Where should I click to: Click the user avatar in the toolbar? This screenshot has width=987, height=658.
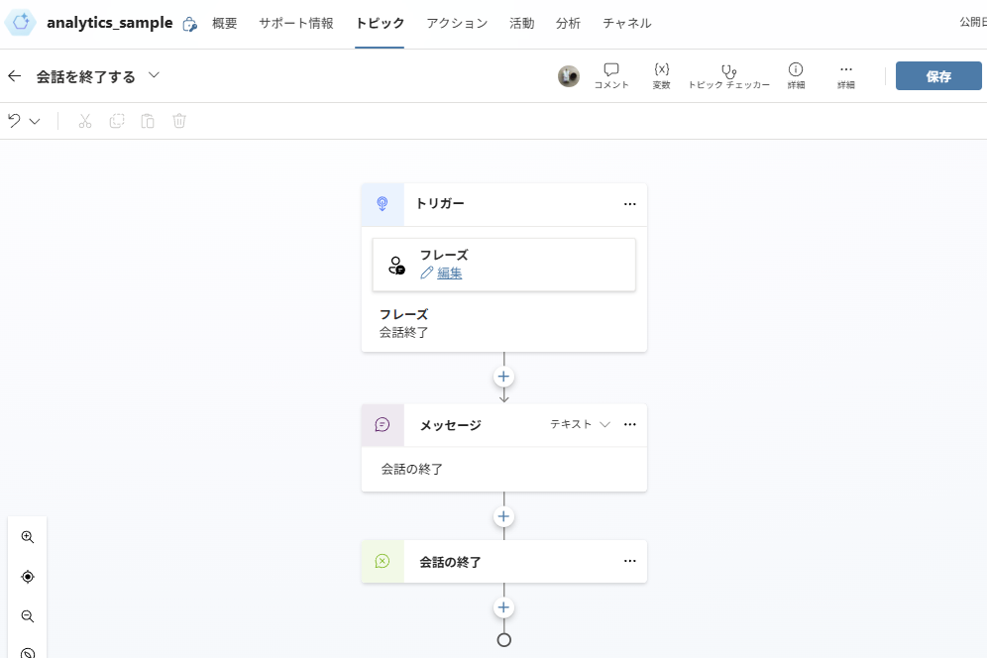pos(569,76)
